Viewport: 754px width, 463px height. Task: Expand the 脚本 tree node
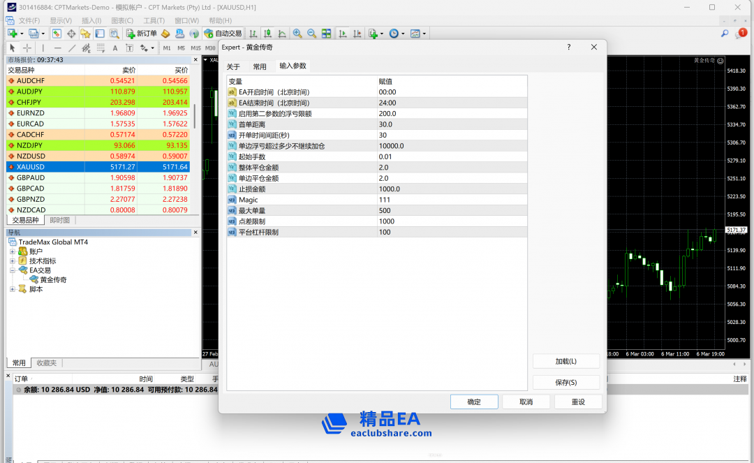(13, 289)
